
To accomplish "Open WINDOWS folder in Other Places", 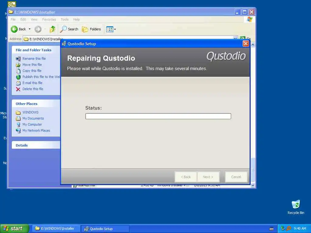I will pyautogui.click(x=30, y=112).
